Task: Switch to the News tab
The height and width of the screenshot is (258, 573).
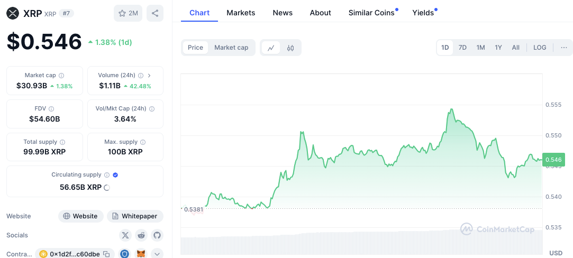Action: coord(283,13)
